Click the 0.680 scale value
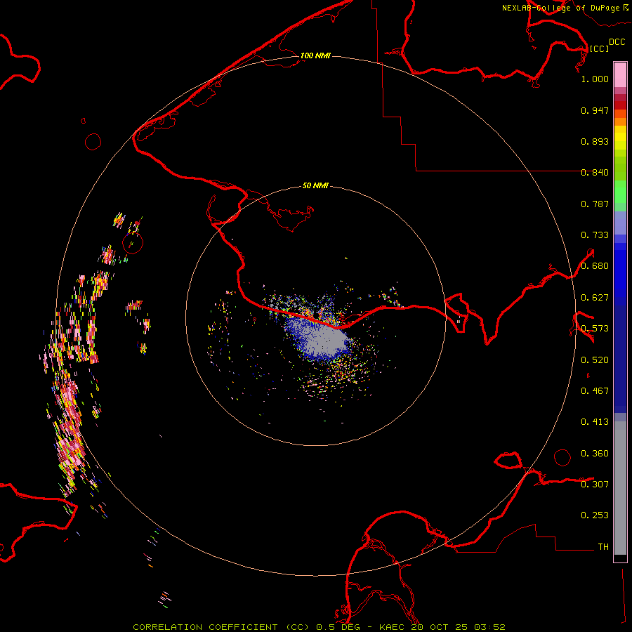632x632 pixels. (x=595, y=266)
